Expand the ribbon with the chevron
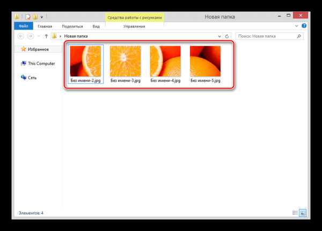322x231 pixels. coord(296,26)
